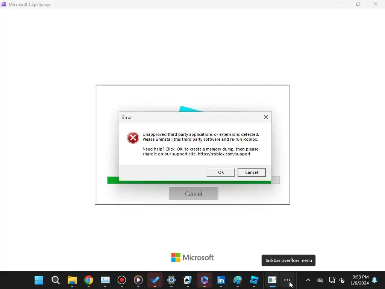Open notifications bell icon
Viewport: 385px width, 289px height.
click(375, 280)
